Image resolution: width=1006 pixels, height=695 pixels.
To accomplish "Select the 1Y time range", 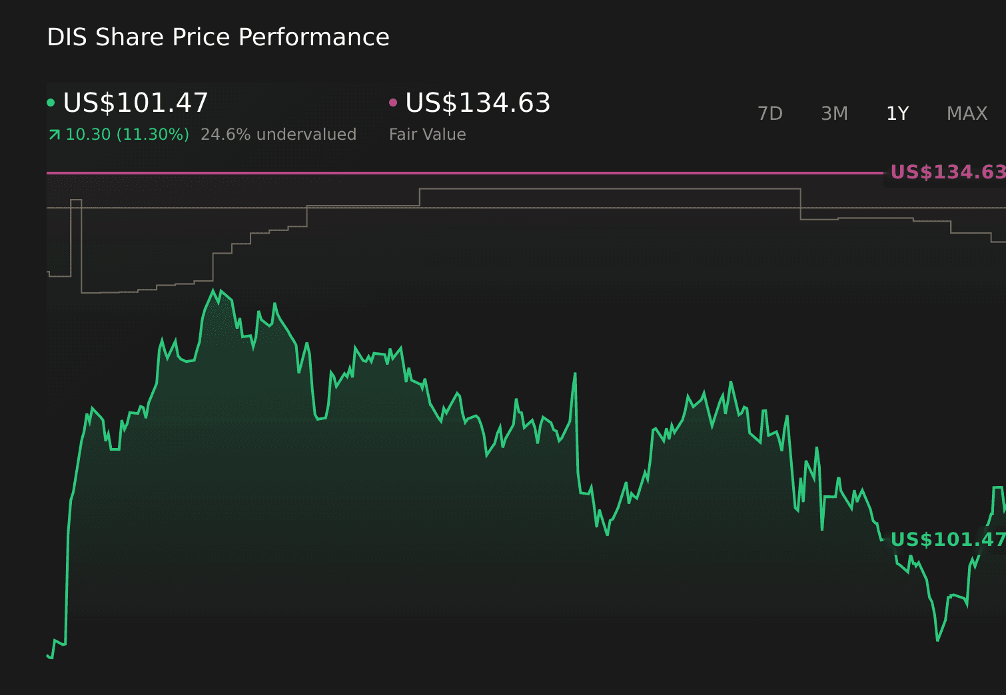I will click(897, 114).
